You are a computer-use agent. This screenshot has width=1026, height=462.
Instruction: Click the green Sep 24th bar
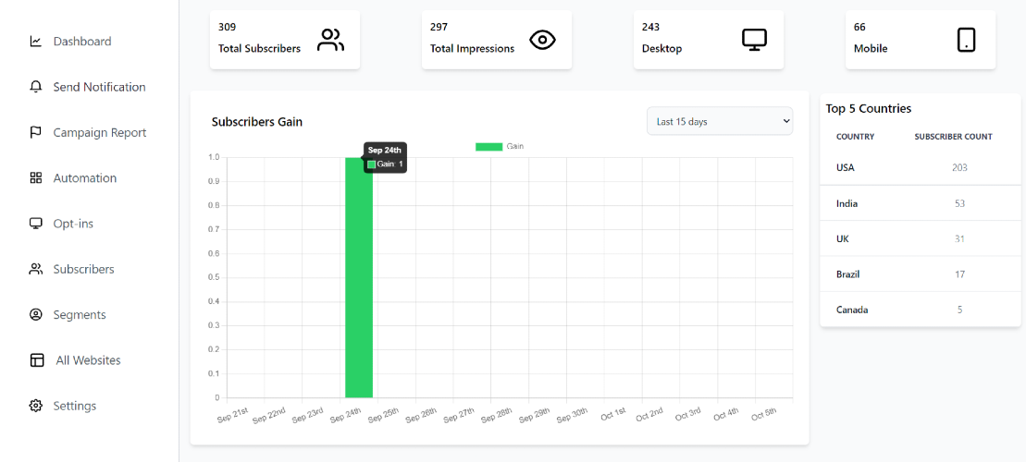[x=359, y=277]
